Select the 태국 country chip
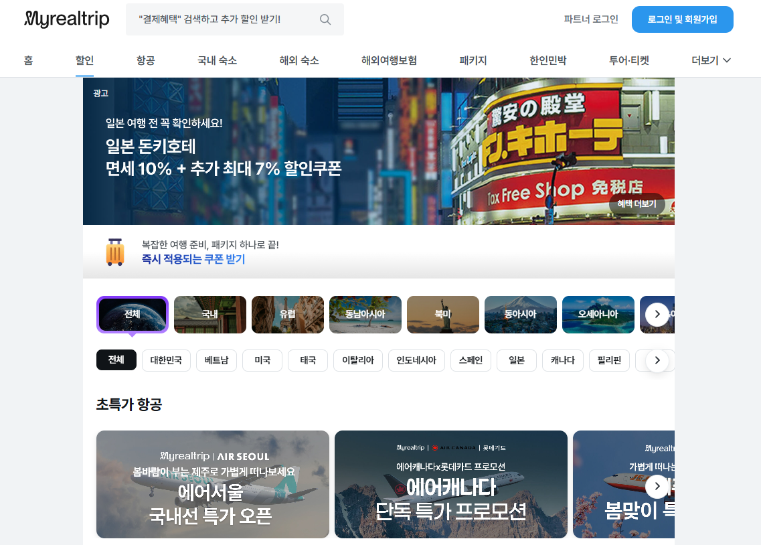The image size is (761, 545). tap(308, 360)
